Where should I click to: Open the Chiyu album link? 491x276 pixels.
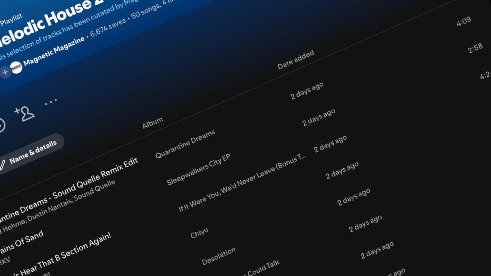[199, 232]
